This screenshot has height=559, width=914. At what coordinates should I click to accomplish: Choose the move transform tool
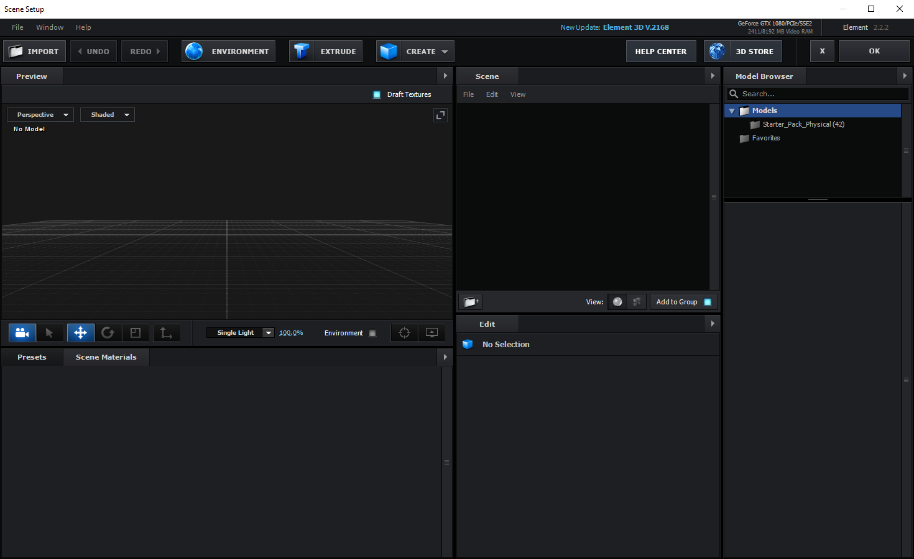click(81, 333)
